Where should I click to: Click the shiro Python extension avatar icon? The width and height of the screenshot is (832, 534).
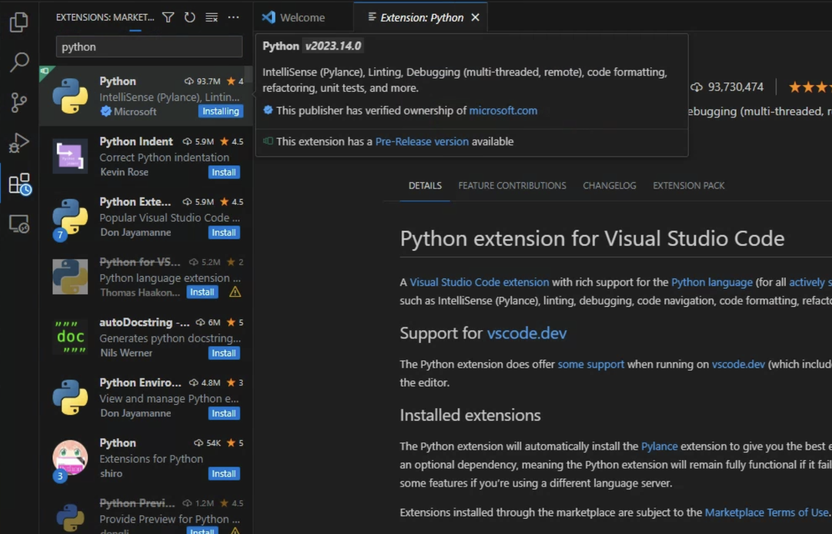(x=70, y=457)
